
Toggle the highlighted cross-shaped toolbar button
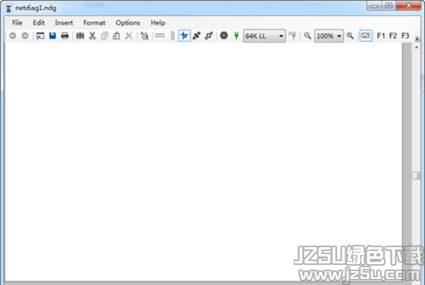(185, 36)
